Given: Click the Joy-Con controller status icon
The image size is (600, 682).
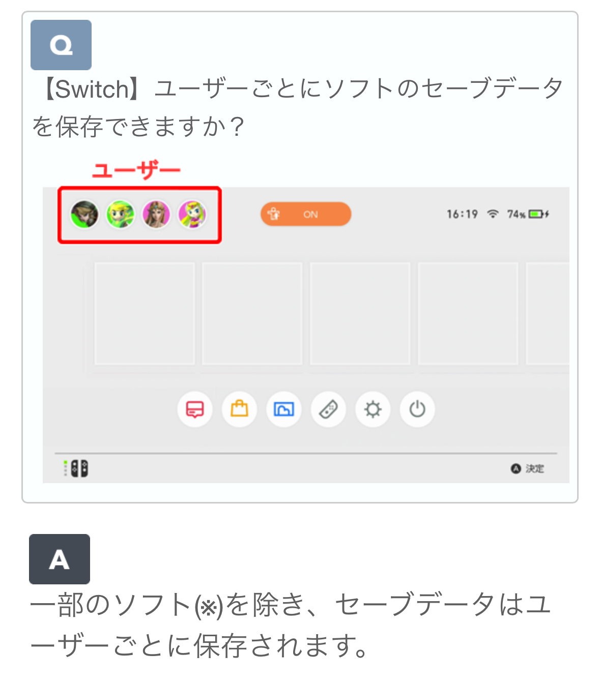Looking at the screenshot, I should coord(76,468).
